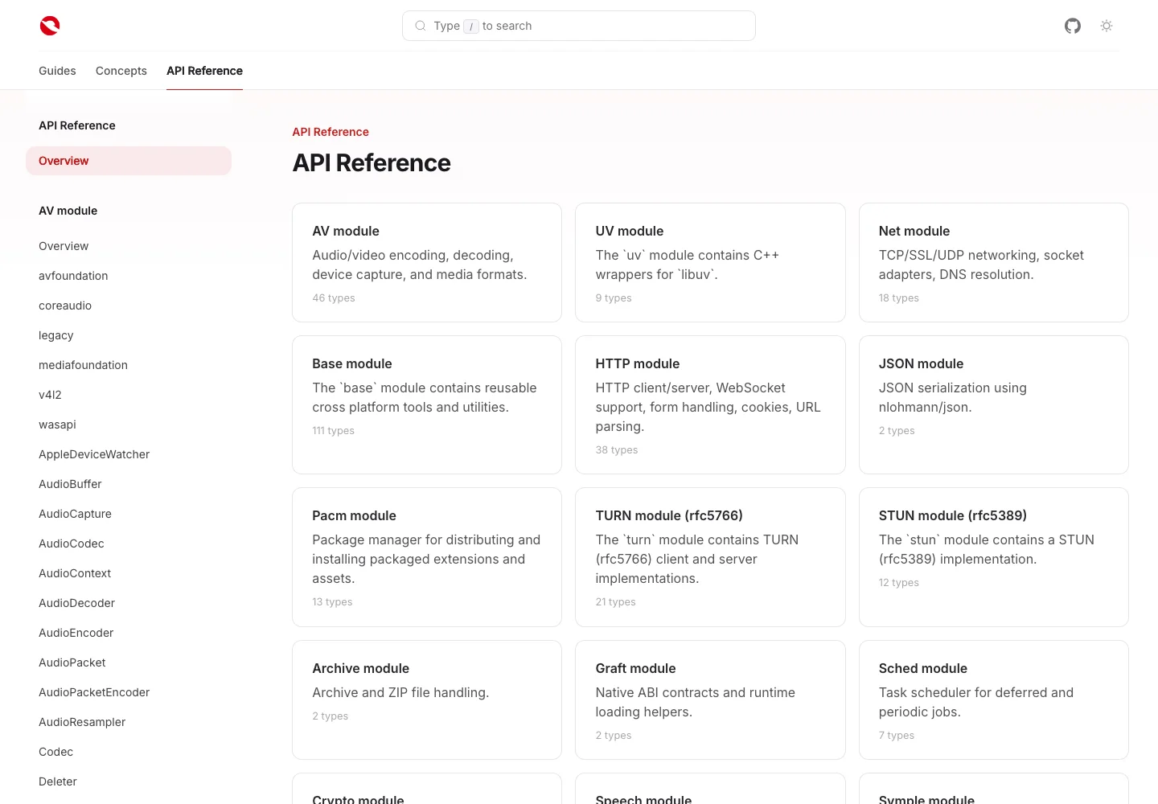The image size is (1158, 804).
Task: Click the '/' keyboard shortcut badge
Action: 471,27
